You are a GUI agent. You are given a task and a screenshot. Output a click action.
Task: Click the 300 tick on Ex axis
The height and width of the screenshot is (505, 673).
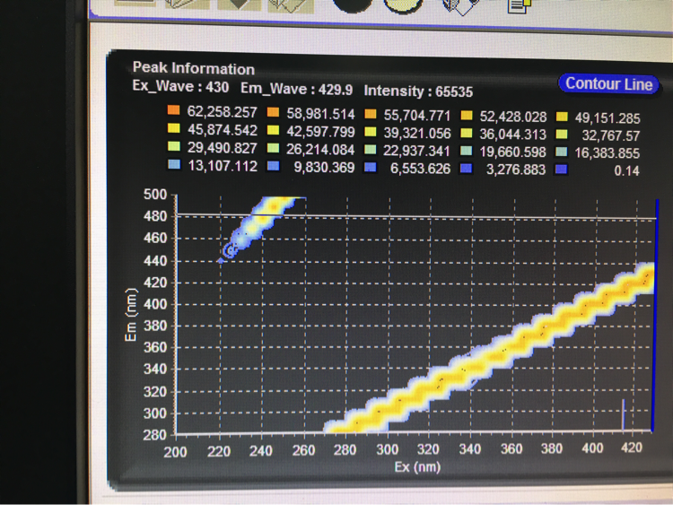(387, 449)
